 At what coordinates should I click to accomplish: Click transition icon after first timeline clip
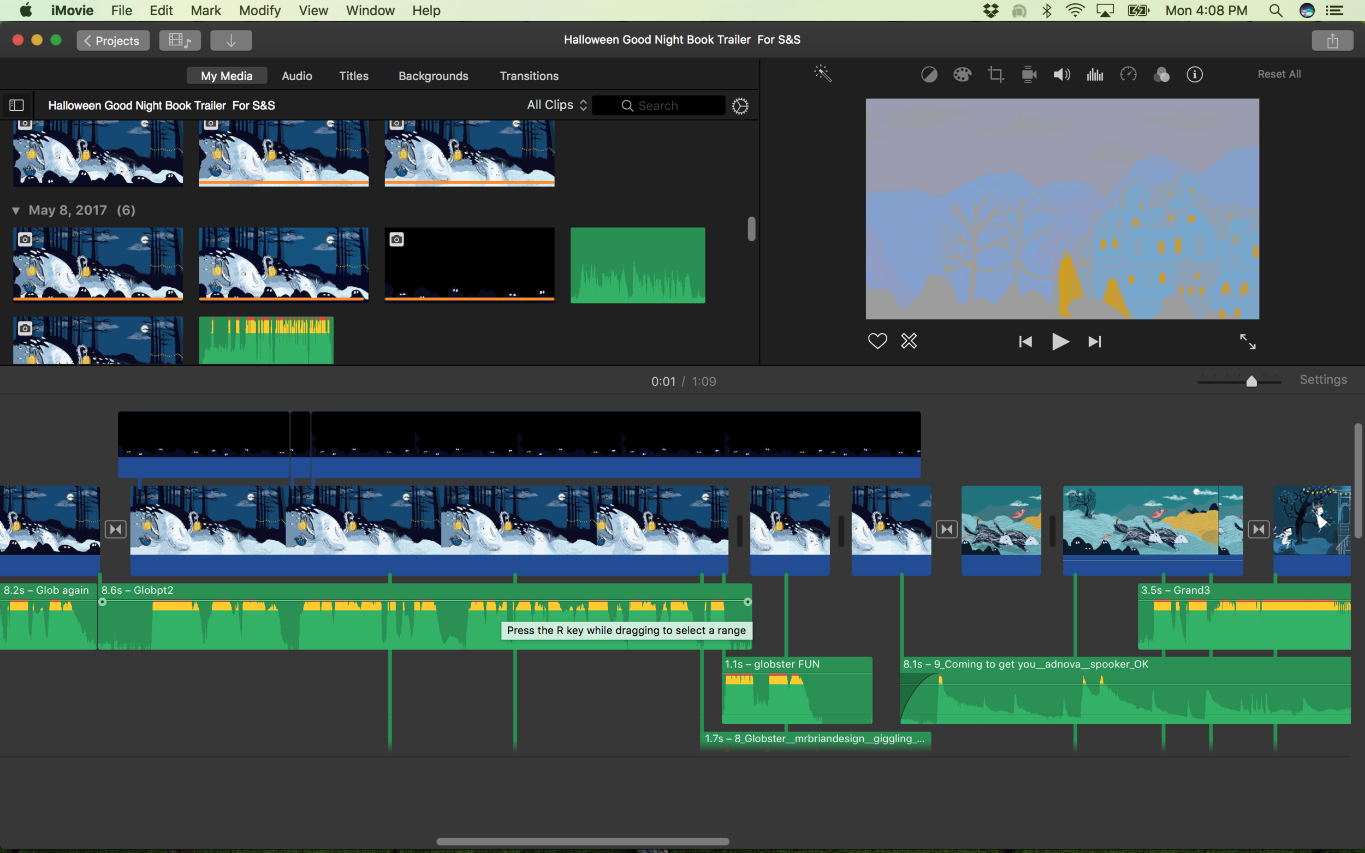pos(116,529)
